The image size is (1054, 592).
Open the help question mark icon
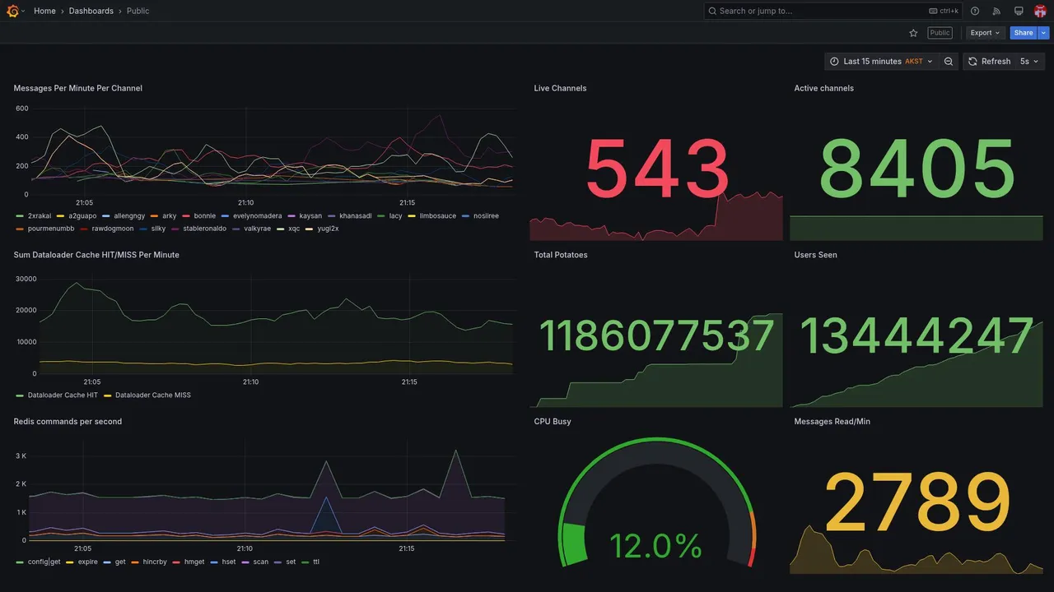[975, 11]
